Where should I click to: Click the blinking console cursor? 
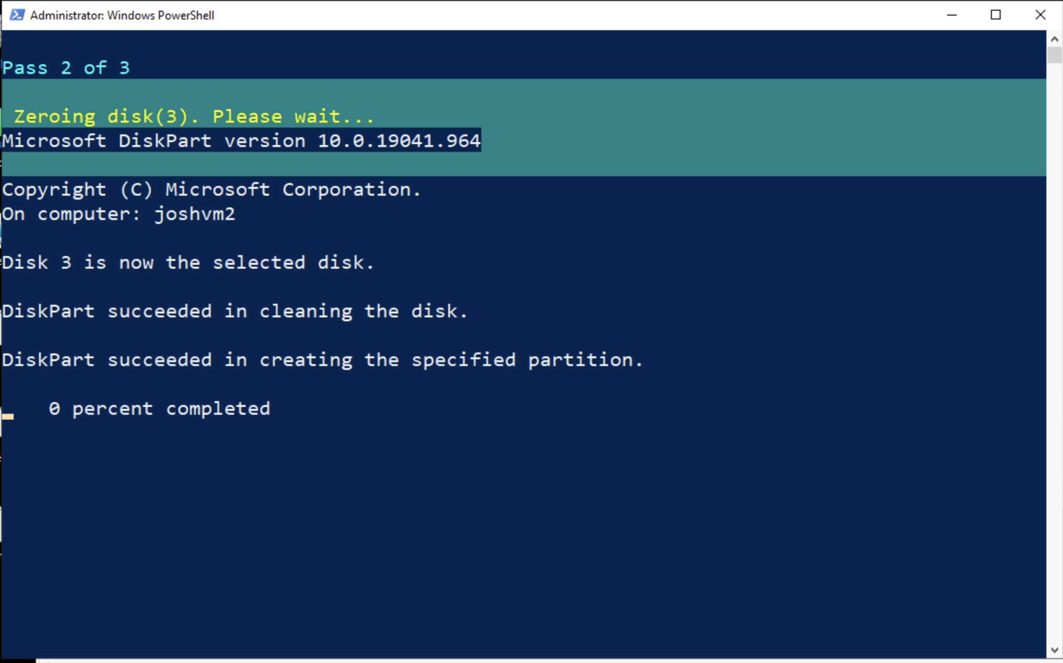tap(8, 416)
